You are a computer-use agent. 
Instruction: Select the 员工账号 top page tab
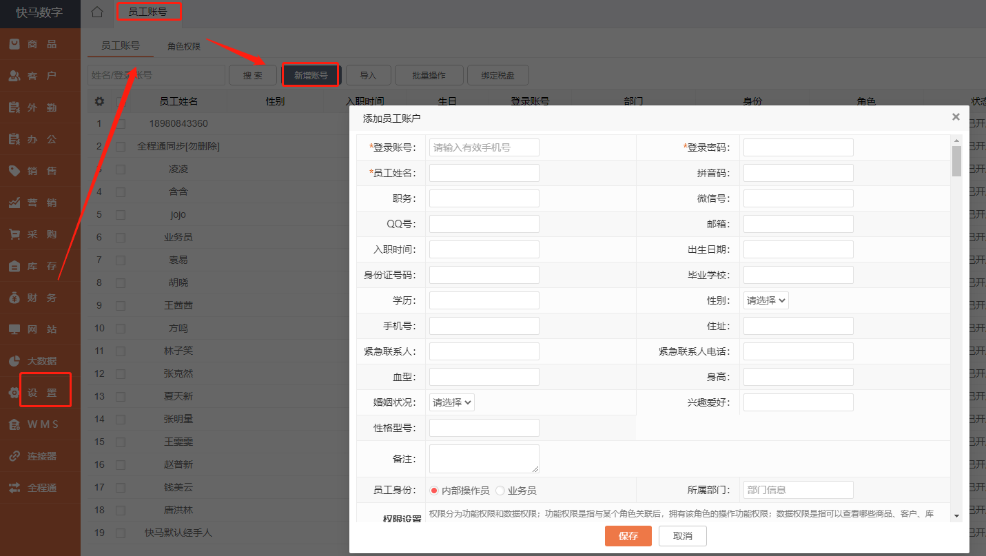point(147,12)
